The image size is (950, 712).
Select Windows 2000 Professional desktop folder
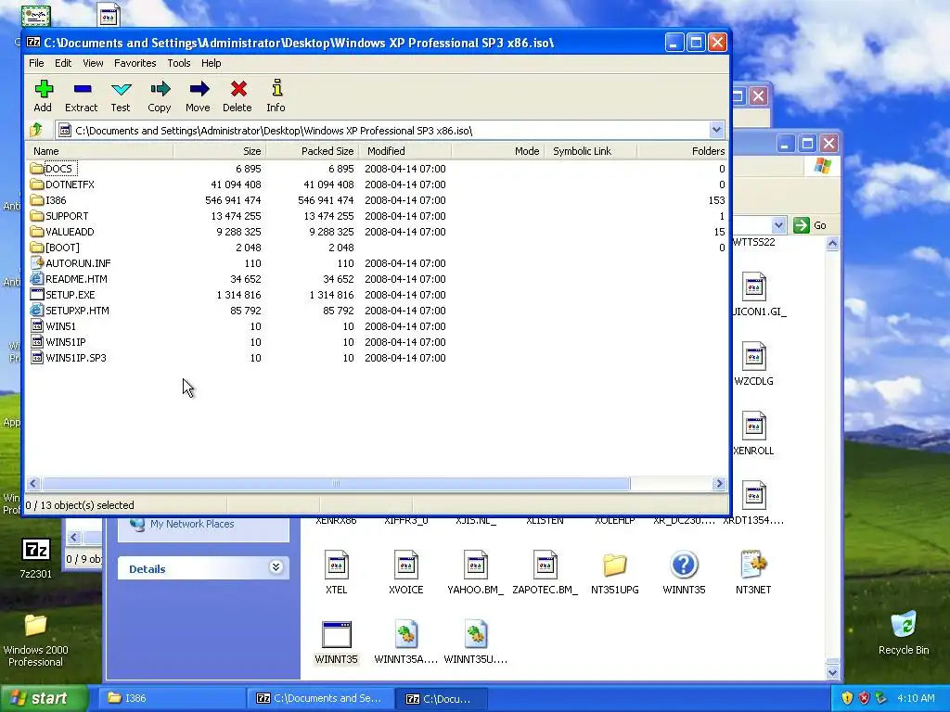36,641
